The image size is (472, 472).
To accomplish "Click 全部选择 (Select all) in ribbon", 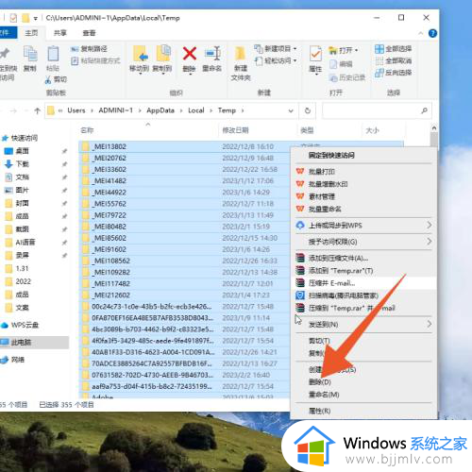I will 394,49.
